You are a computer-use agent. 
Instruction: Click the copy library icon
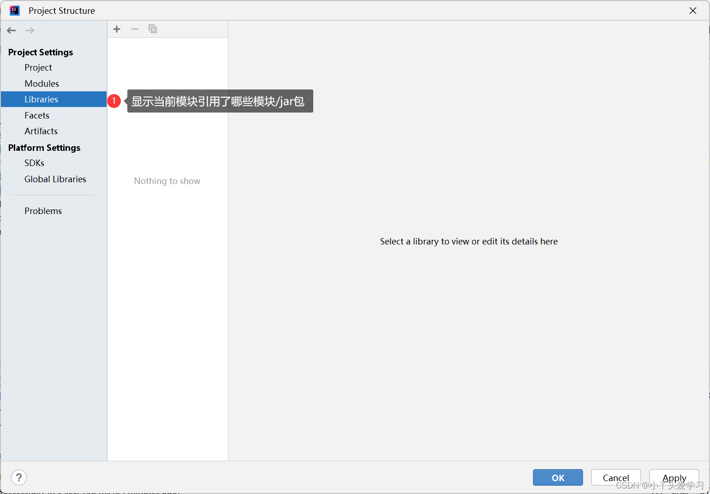(x=153, y=29)
